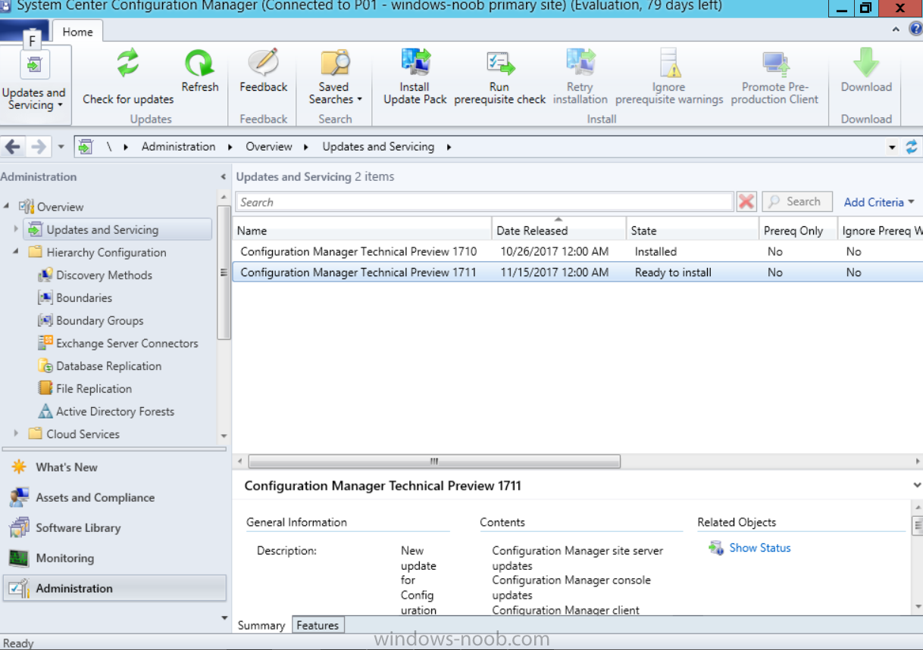Open File Replication node
Image resolution: width=923 pixels, height=650 pixels.
pyautogui.click(x=93, y=389)
